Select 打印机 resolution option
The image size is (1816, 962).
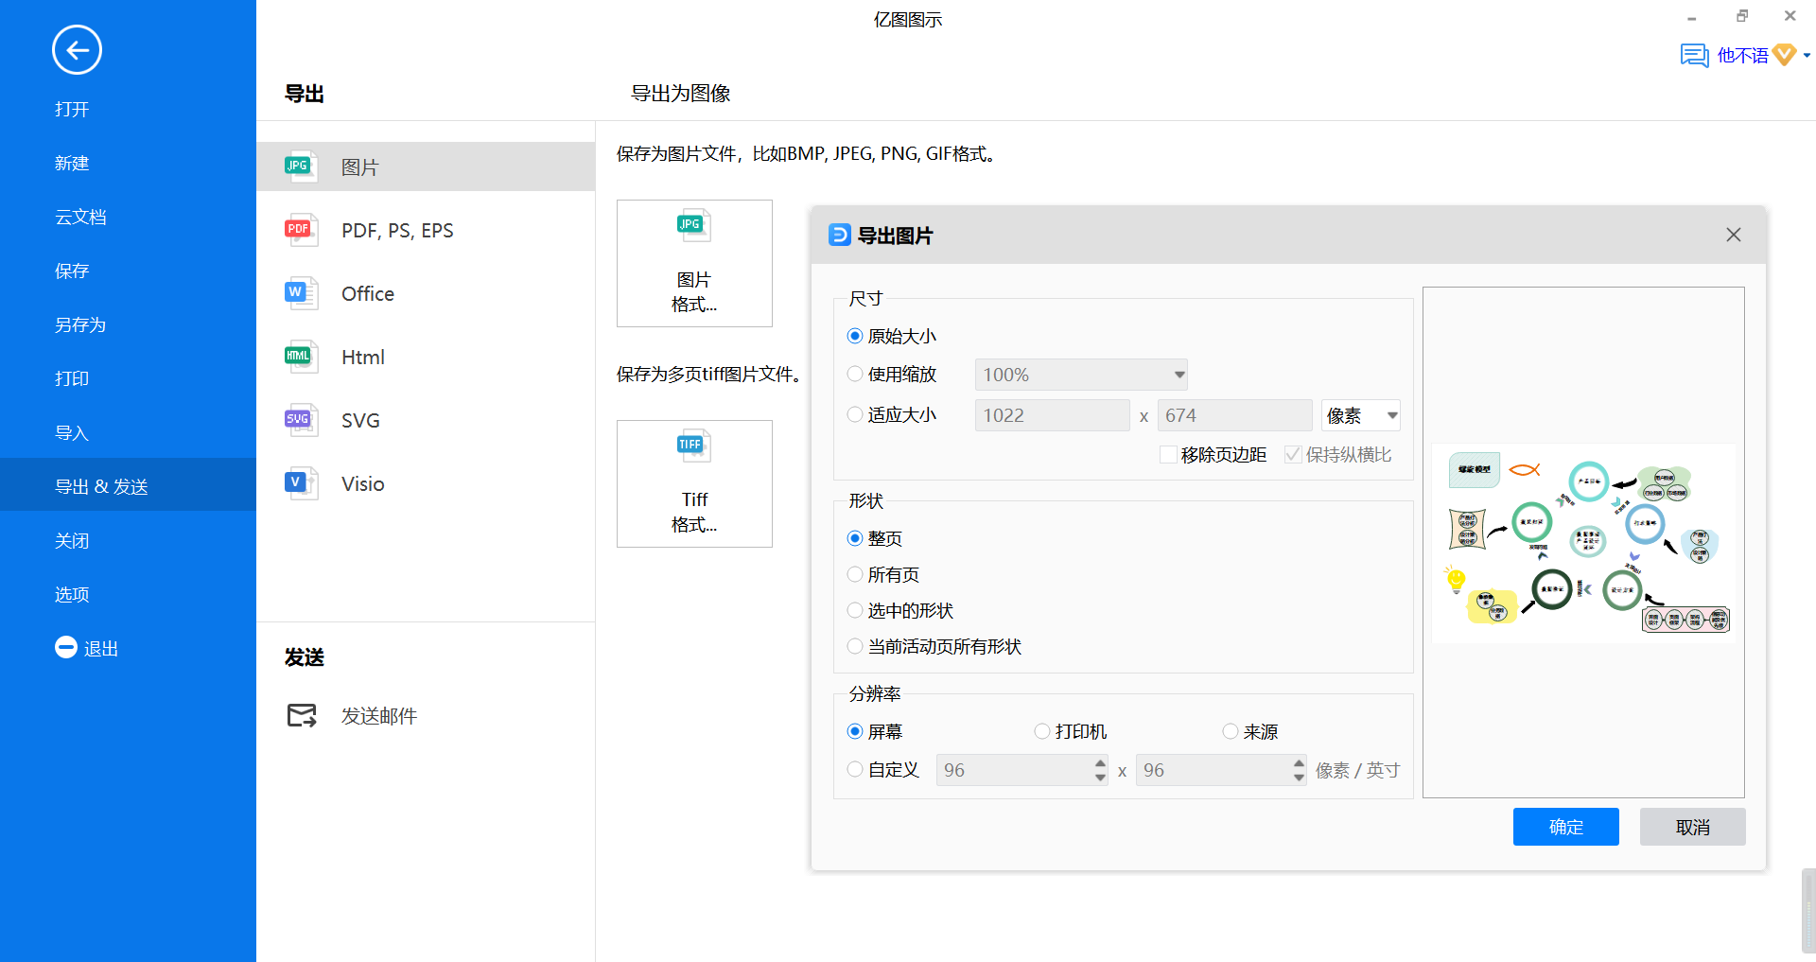(x=1071, y=731)
